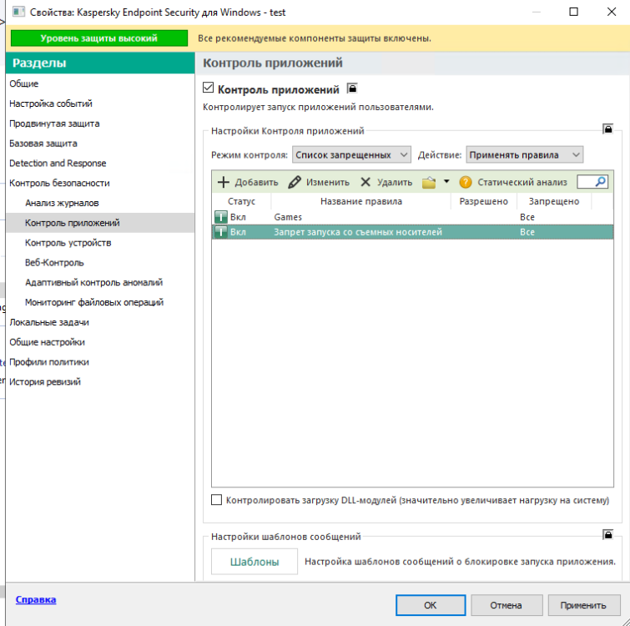Click the lock icon next to Контроль приложений heading
The height and width of the screenshot is (626, 630).
tap(352, 88)
